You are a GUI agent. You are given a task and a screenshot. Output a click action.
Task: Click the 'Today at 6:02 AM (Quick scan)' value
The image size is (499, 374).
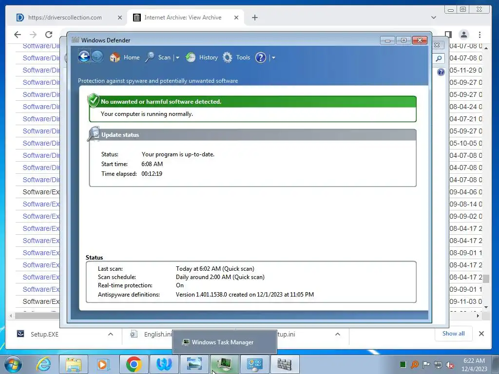215,269
